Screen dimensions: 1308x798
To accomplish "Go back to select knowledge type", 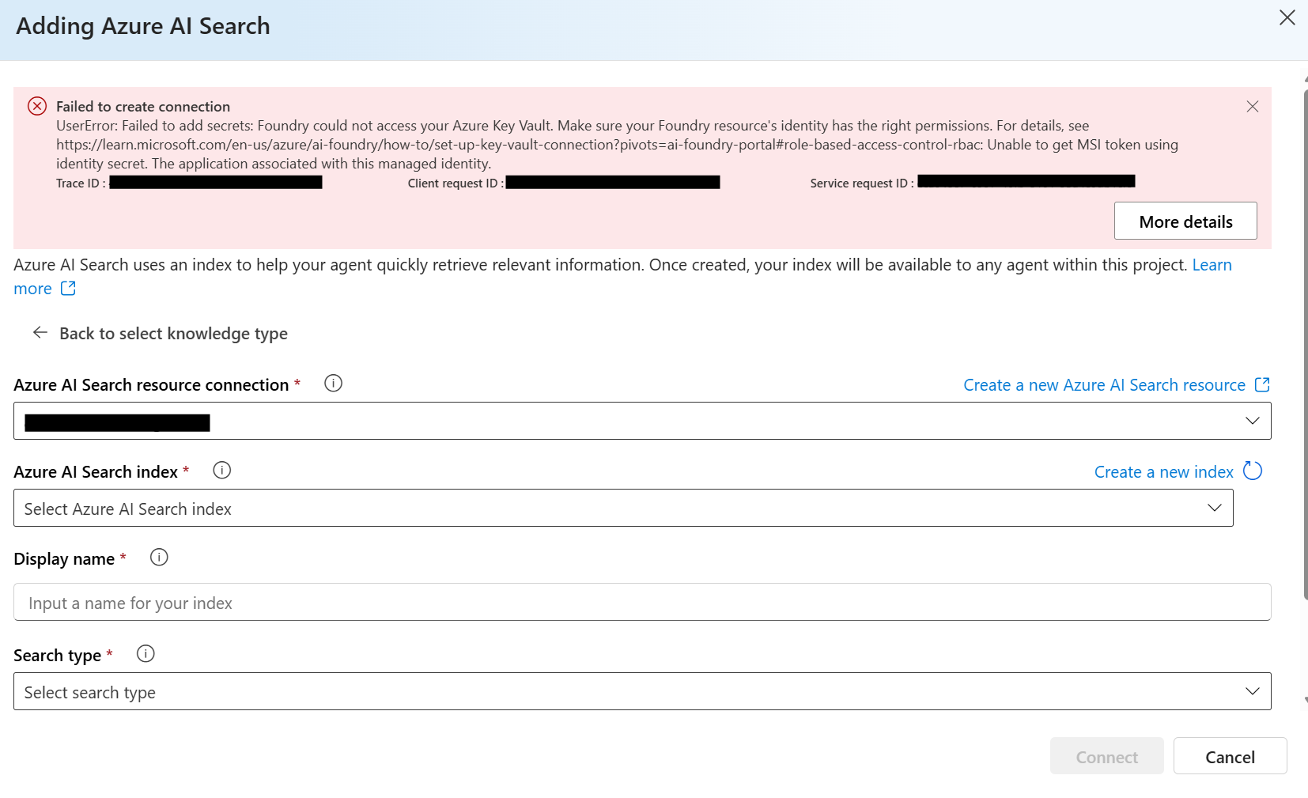I will 173,334.
